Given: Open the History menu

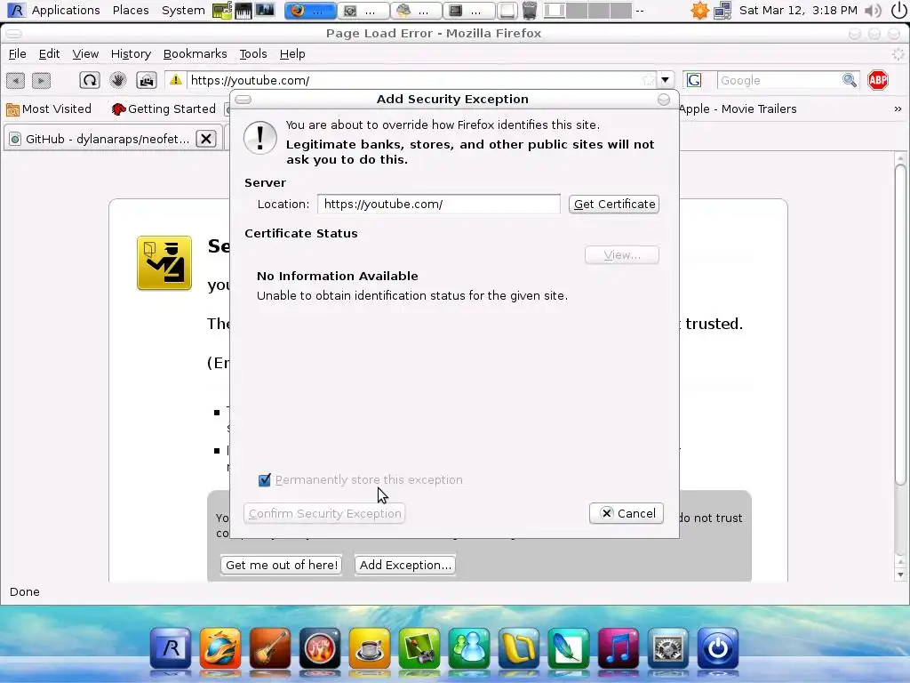Looking at the screenshot, I should point(131,54).
